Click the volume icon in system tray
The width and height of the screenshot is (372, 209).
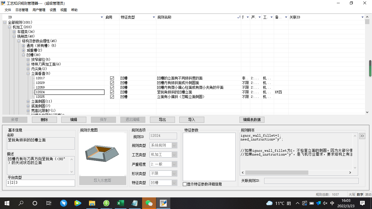325,203
